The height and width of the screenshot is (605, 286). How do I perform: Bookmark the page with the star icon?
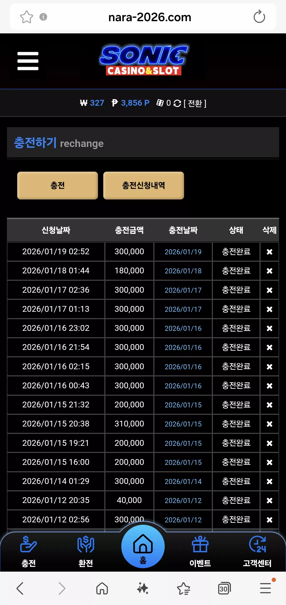tap(26, 17)
